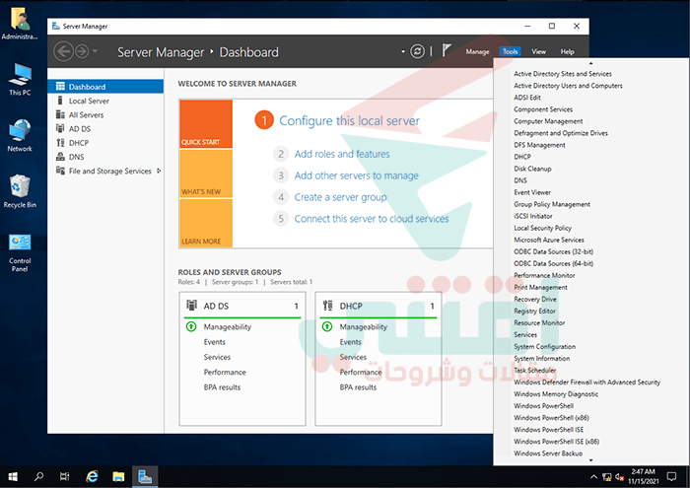Image resolution: width=690 pixels, height=488 pixels.
Task: Open the notifications flag icon
Action: [447, 50]
